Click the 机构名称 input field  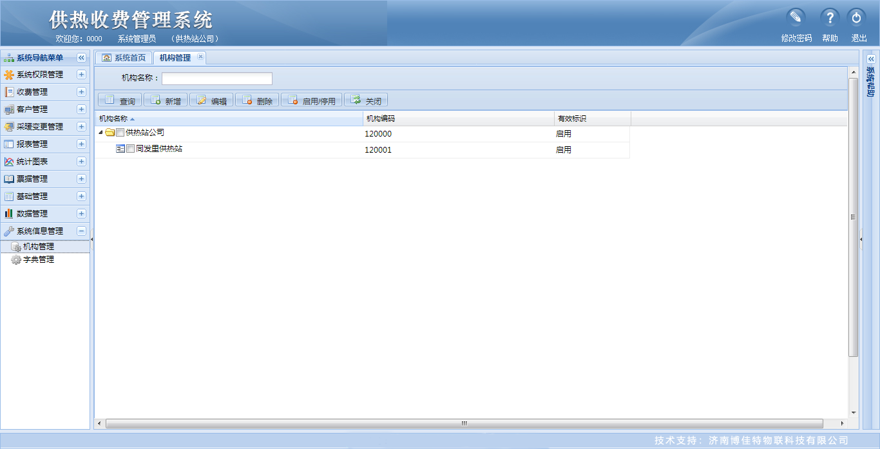[x=217, y=79]
